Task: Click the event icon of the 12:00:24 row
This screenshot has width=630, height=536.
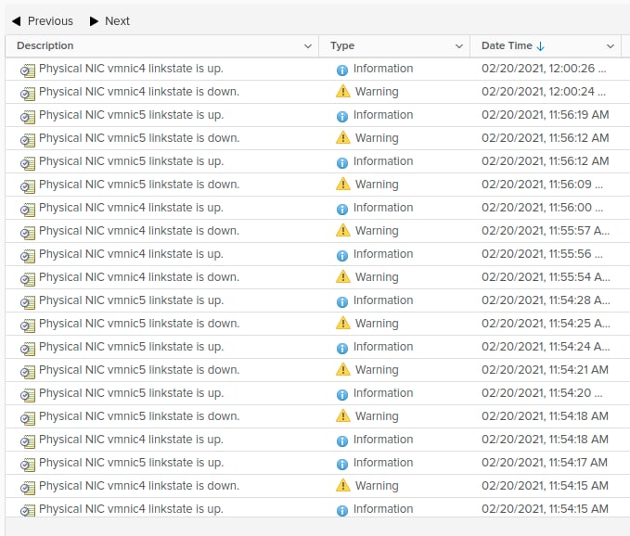Action: (28, 94)
